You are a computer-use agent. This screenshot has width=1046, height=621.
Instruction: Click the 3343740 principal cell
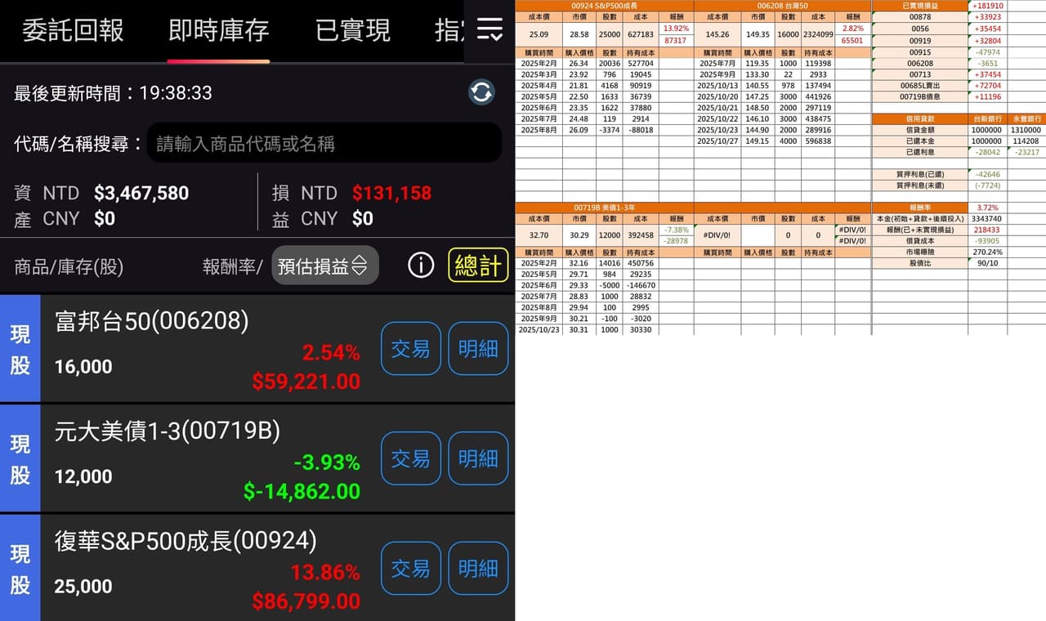click(988, 218)
